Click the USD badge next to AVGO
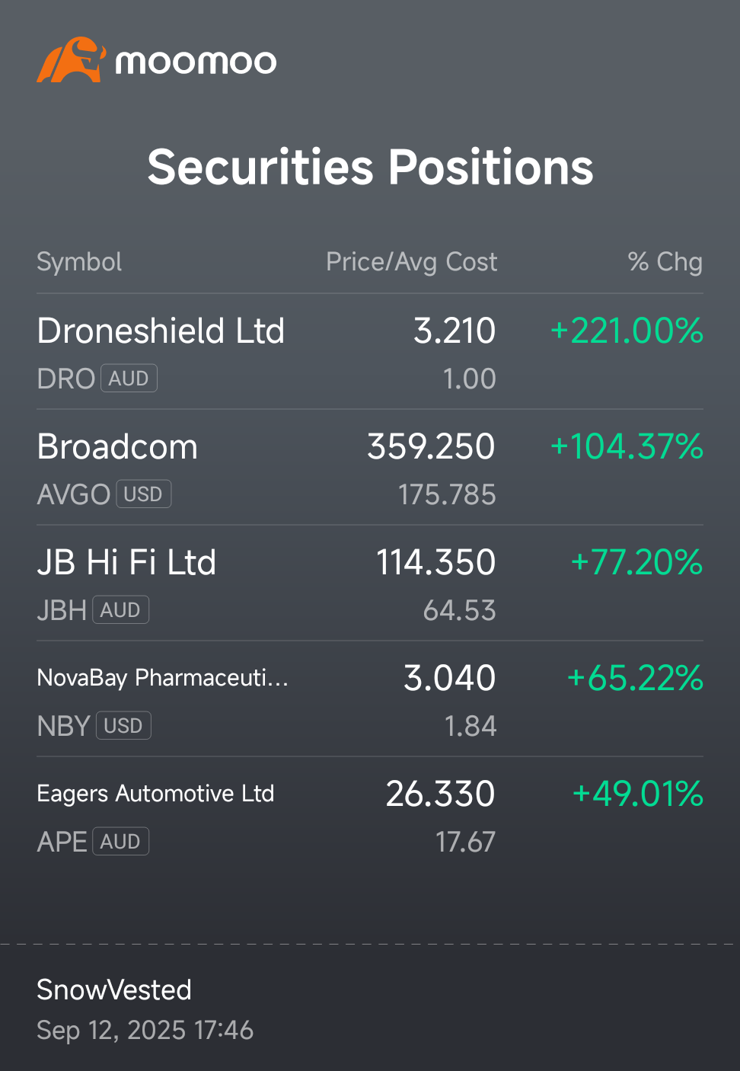 143,494
